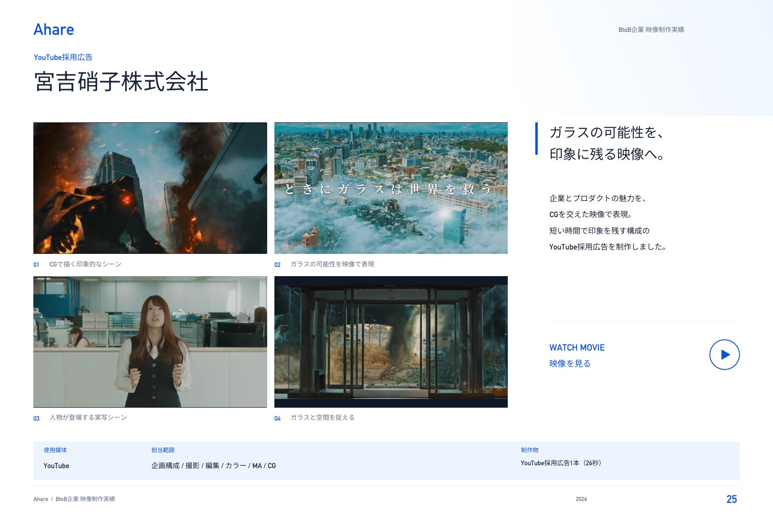Click the footer year 2026

(x=581, y=499)
